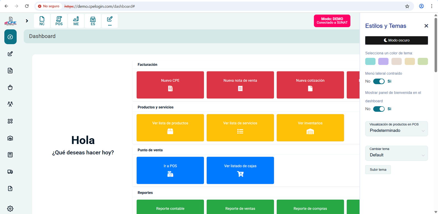The width and height of the screenshot is (438, 214).
Task: Open the NC shortcut icon
Action: click(x=42, y=21)
